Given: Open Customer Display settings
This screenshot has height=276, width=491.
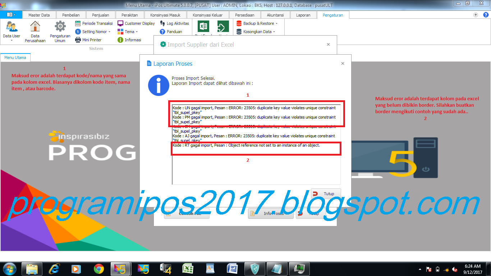Looking at the screenshot, I should tap(136, 23).
